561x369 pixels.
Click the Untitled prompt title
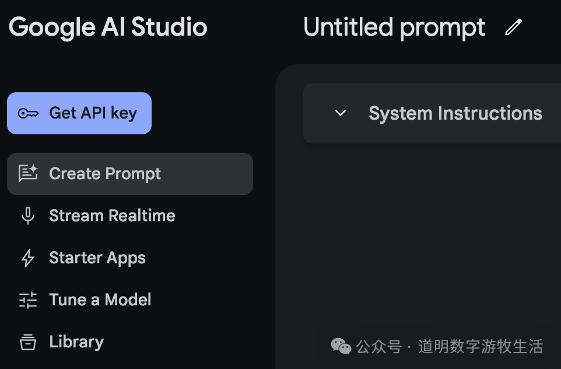(x=394, y=27)
